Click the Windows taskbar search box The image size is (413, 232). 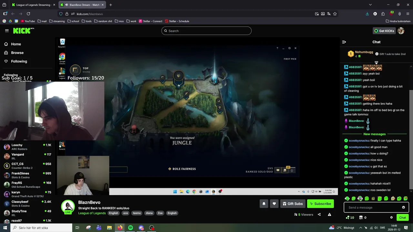coord(41,228)
